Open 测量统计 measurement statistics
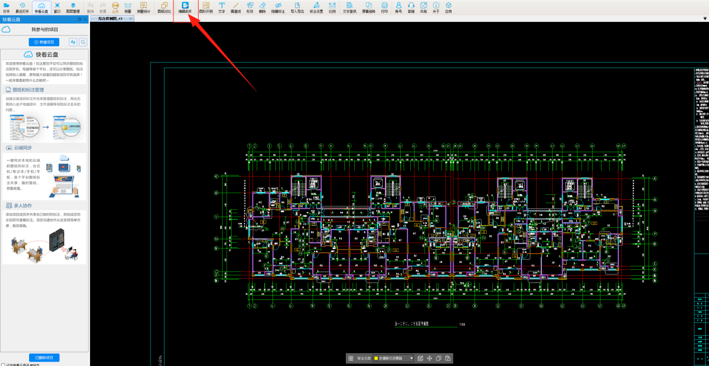The image size is (709, 366). coord(144,7)
